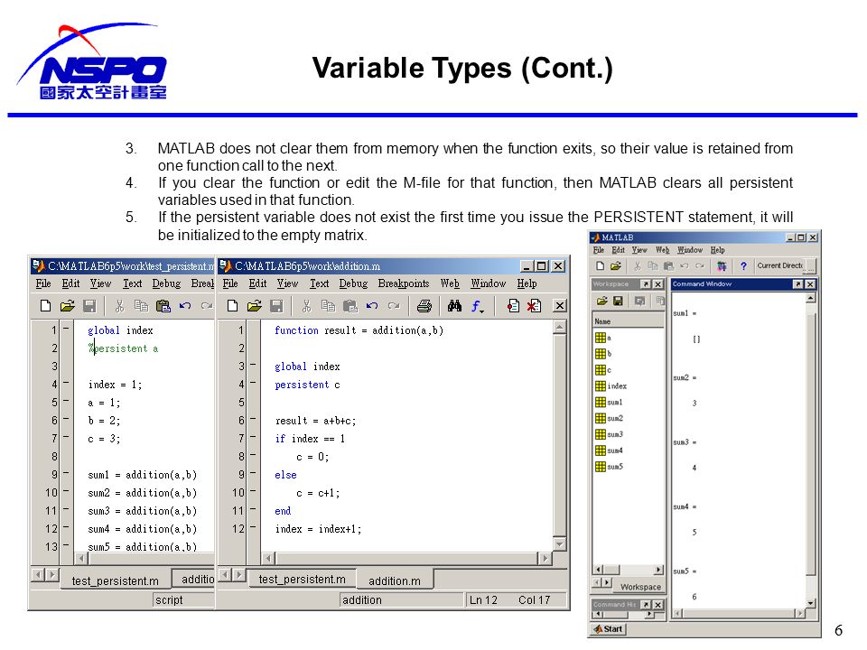Click Load data icon in Workspace panel
The image size is (867, 650).
point(602,301)
